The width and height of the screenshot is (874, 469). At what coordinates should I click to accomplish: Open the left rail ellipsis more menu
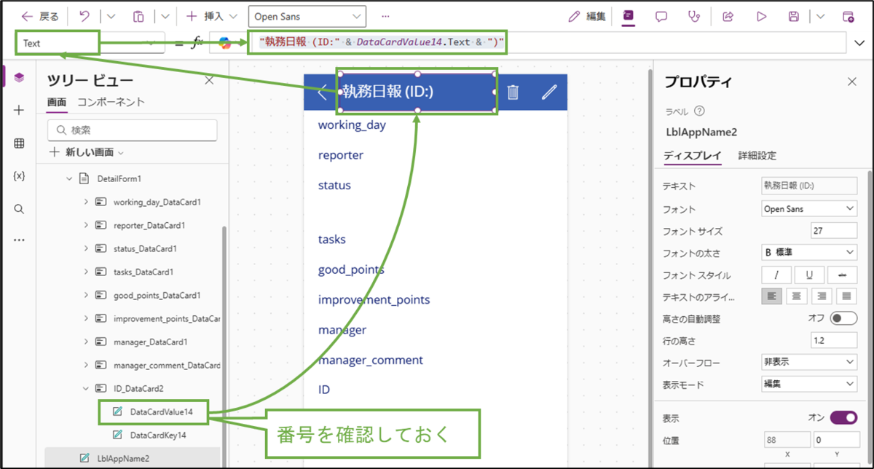pos(19,240)
